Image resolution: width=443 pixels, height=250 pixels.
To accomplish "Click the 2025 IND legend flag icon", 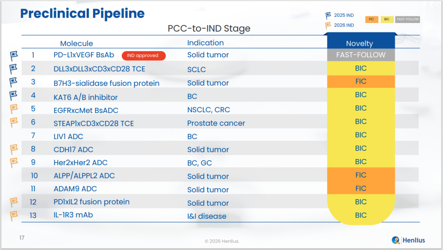I will click(x=328, y=16).
